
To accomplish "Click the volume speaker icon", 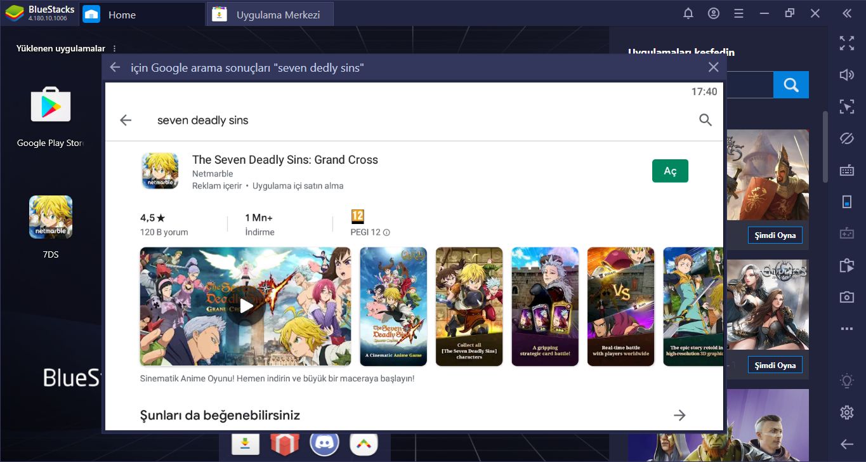I will point(847,75).
